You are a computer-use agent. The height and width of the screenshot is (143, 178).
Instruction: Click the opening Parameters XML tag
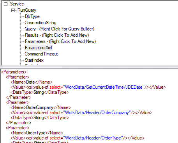tap(14, 72)
